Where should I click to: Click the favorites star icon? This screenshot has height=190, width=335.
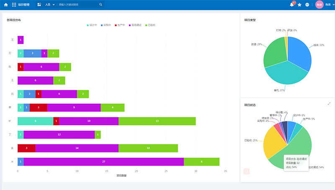coord(299,5)
